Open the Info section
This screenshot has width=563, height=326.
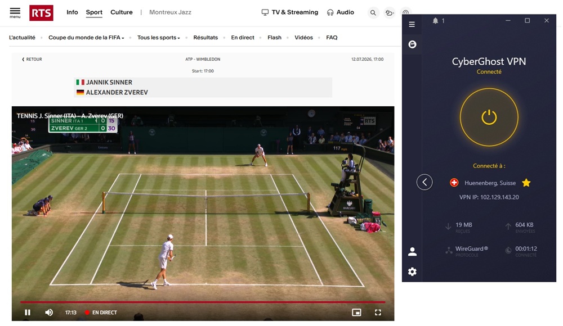(72, 12)
